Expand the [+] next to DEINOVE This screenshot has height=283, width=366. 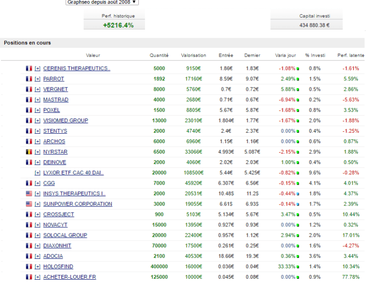38,162
